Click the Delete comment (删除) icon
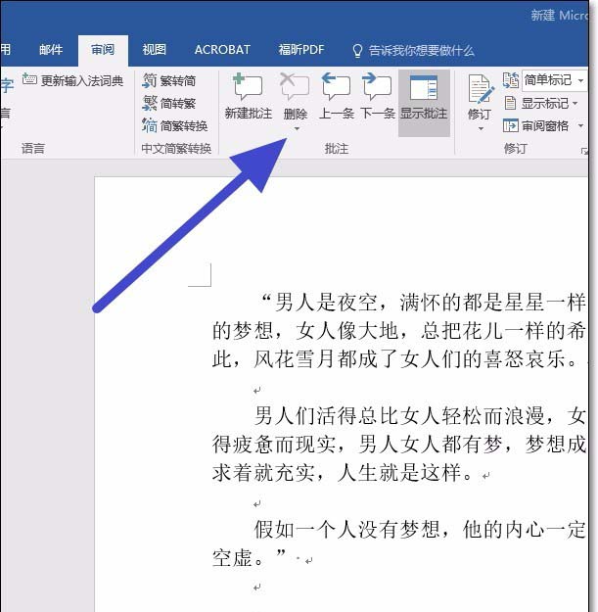Viewport: 598px width, 612px height. 295,87
